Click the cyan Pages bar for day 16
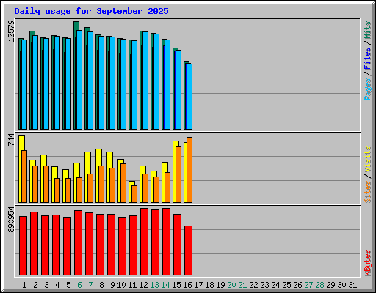Image resolution: width=376 pixels, height=293 pixels. pos(189,97)
